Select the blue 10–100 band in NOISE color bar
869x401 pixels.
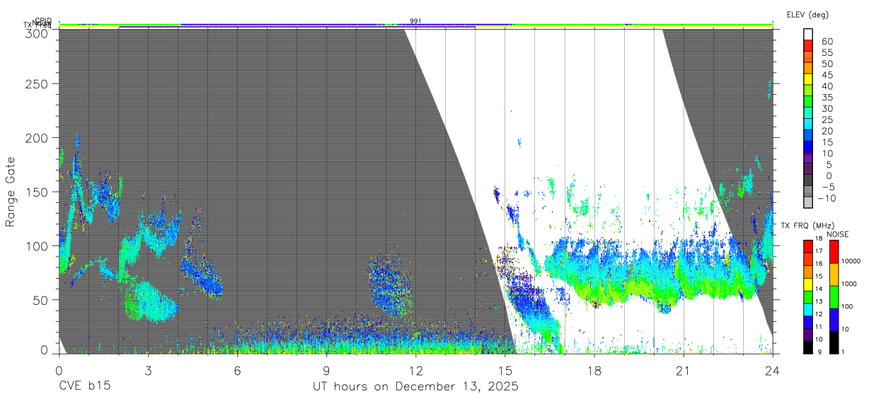click(x=834, y=318)
